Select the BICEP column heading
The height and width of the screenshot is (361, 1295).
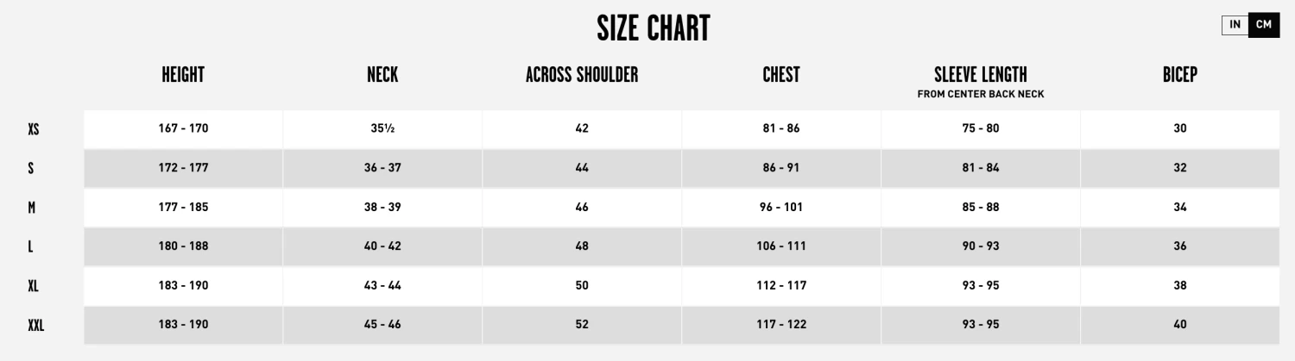click(1180, 75)
